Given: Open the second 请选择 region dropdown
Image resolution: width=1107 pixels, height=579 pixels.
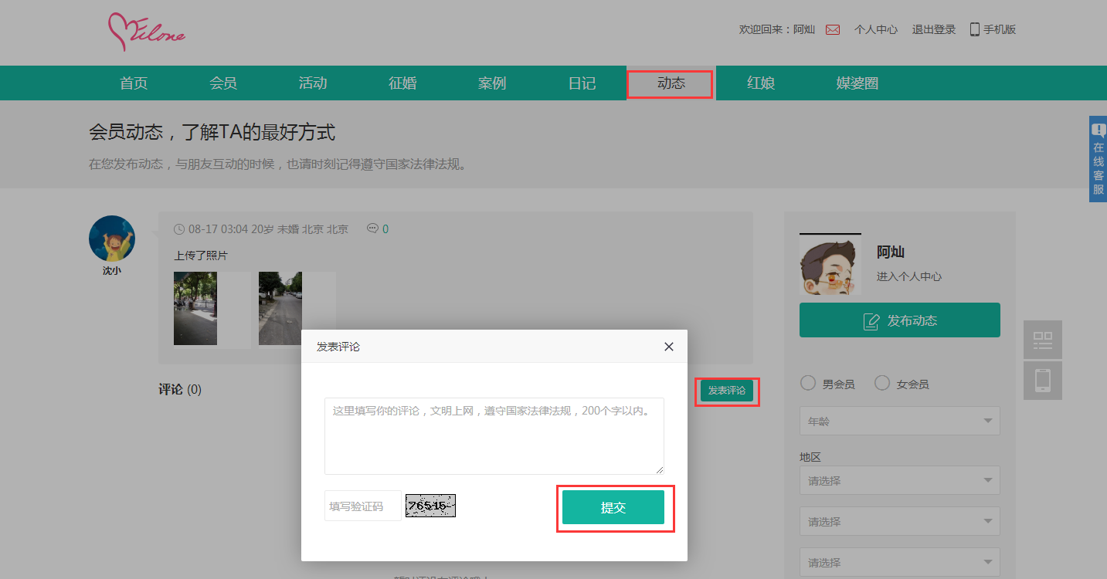Looking at the screenshot, I should pyautogui.click(x=900, y=521).
